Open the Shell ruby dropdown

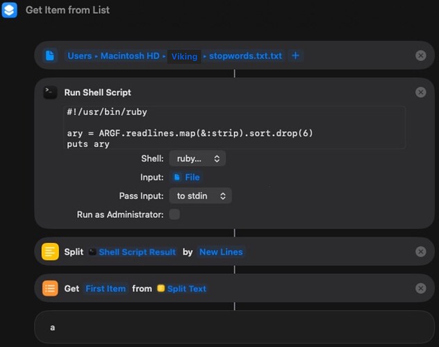coord(197,158)
